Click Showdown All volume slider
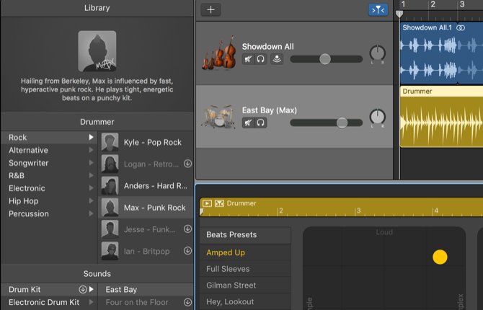This screenshot has height=310, width=483. (x=327, y=59)
